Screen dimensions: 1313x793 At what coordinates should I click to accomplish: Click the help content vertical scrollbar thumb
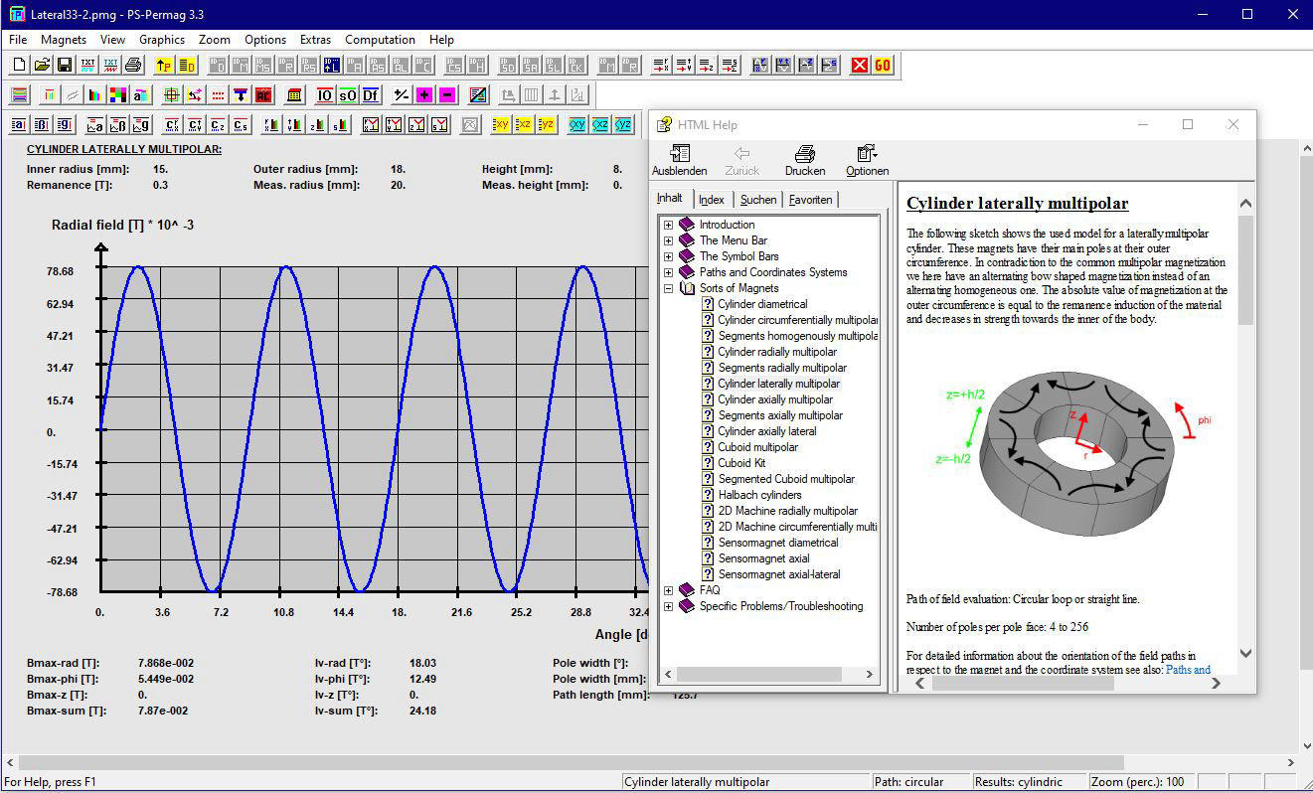tap(1245, 268)
